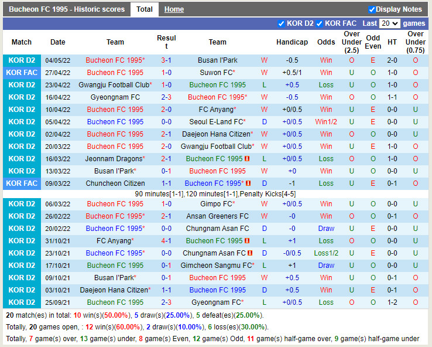432x347 pixels.
Task: Click the 1-2 half-time score on 25/09/21
Action: tap(392, 302)
